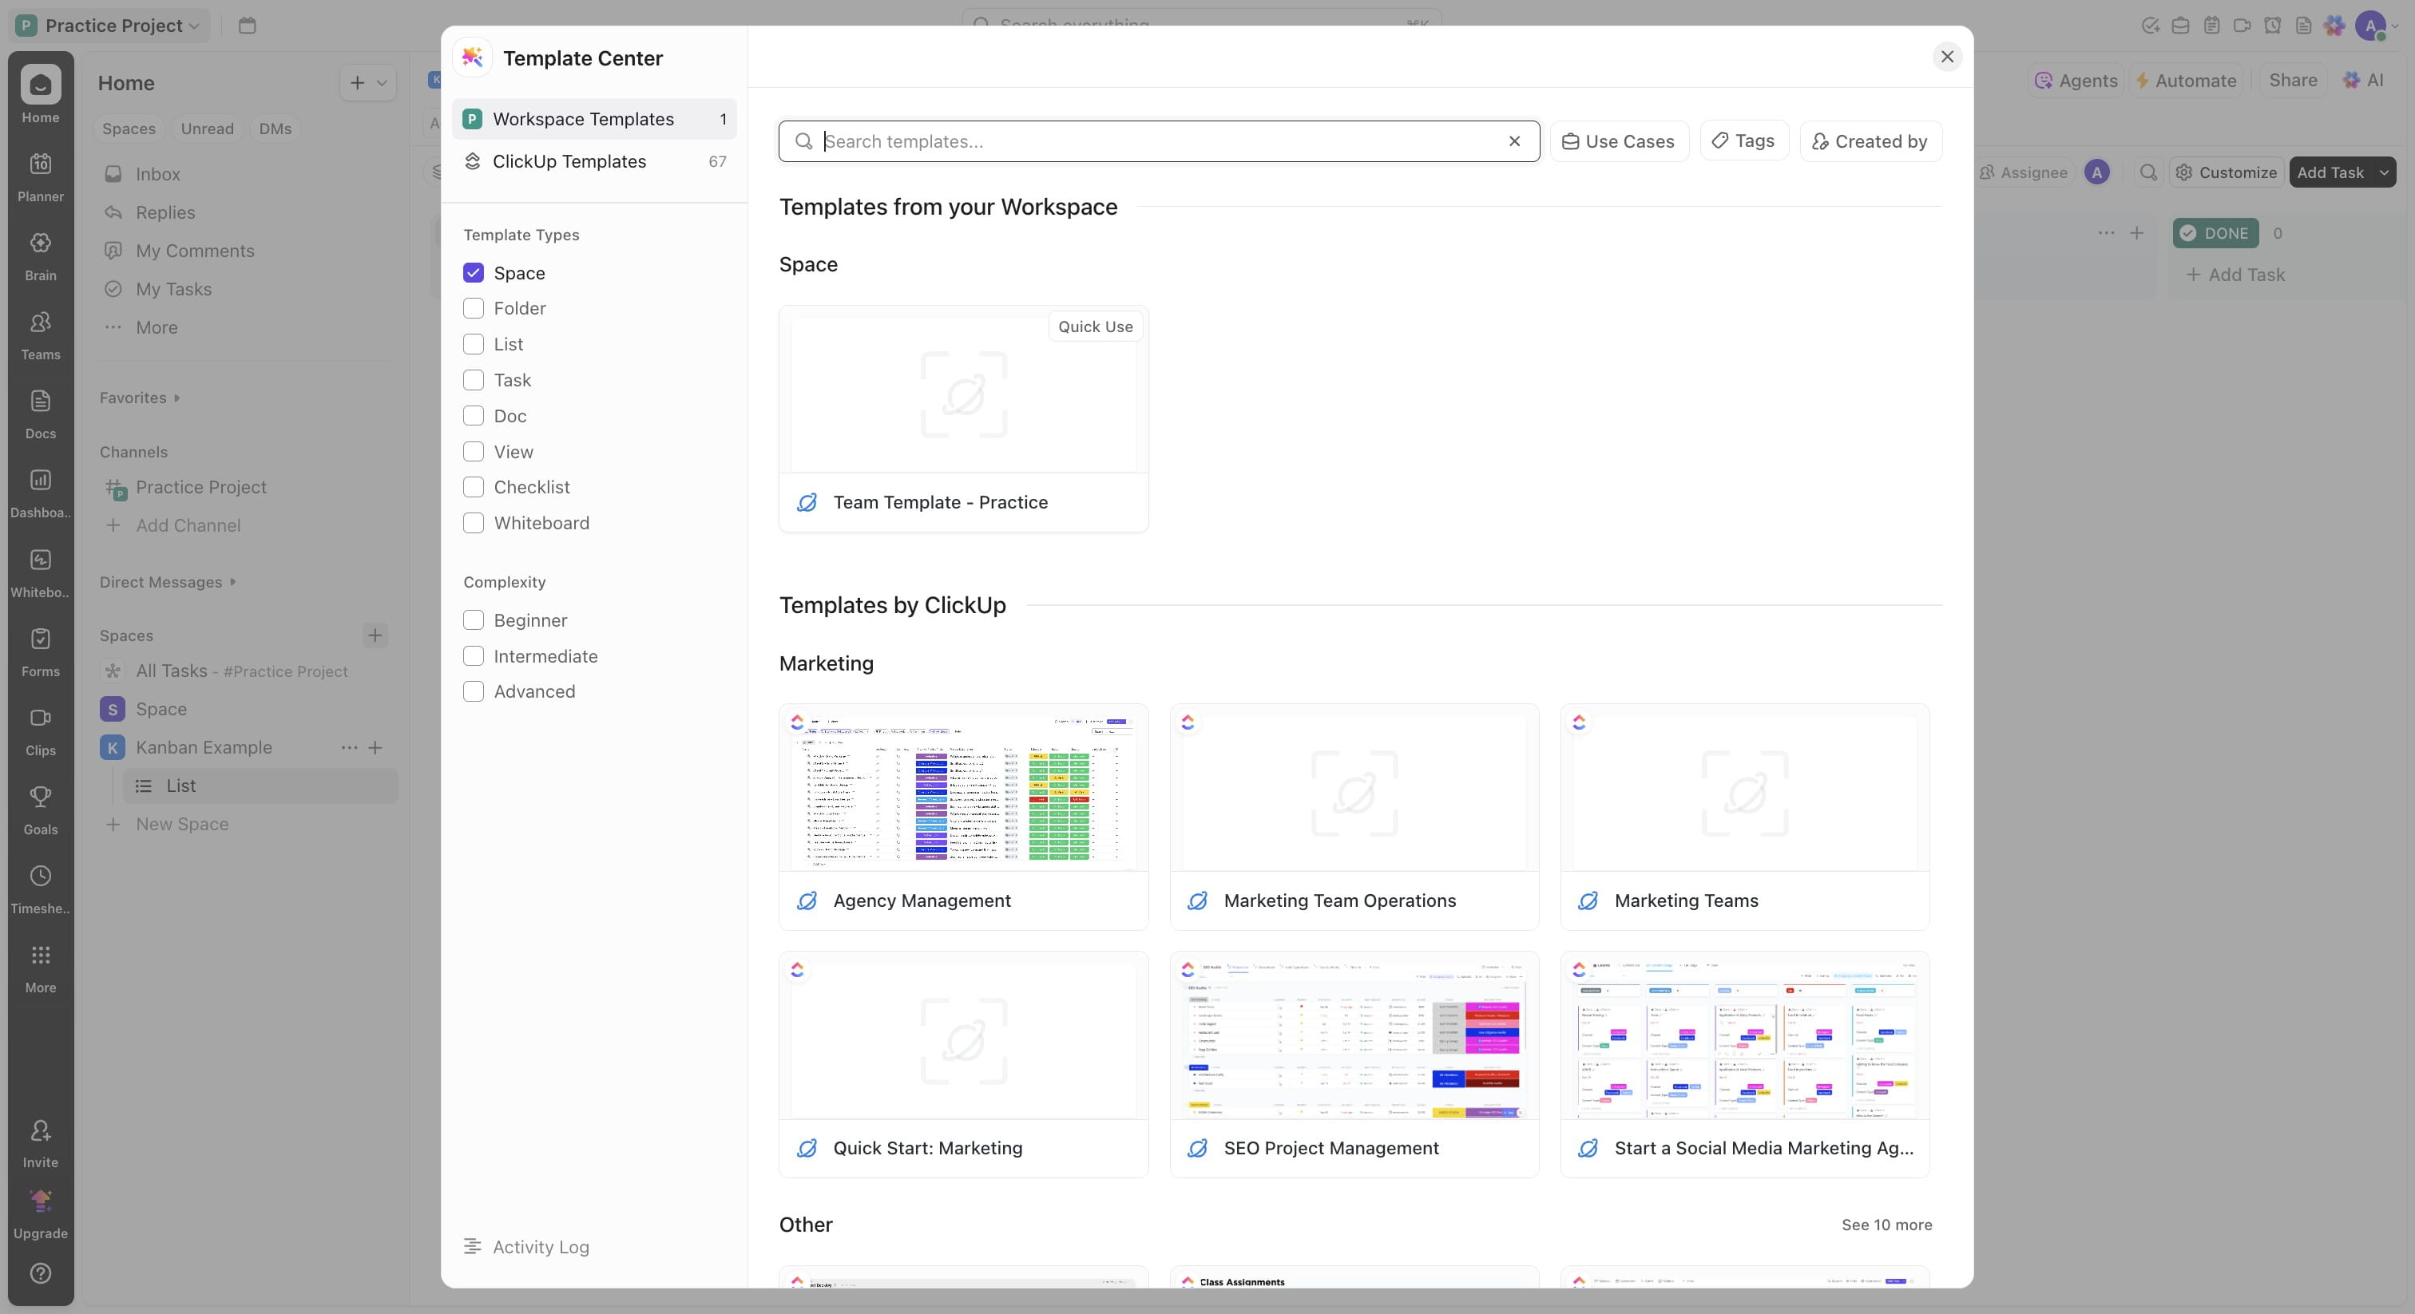Open Inbox in the Home panel
This screenshot has height=1314, width=2415.
(x=157, y=174)
